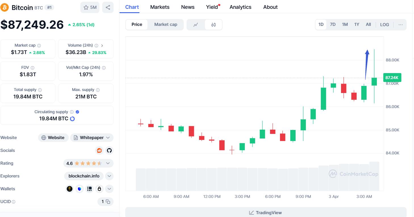Screen dimensions: 414x217
Task: Open the three-dots chart options menu
Action: point(401,25)
